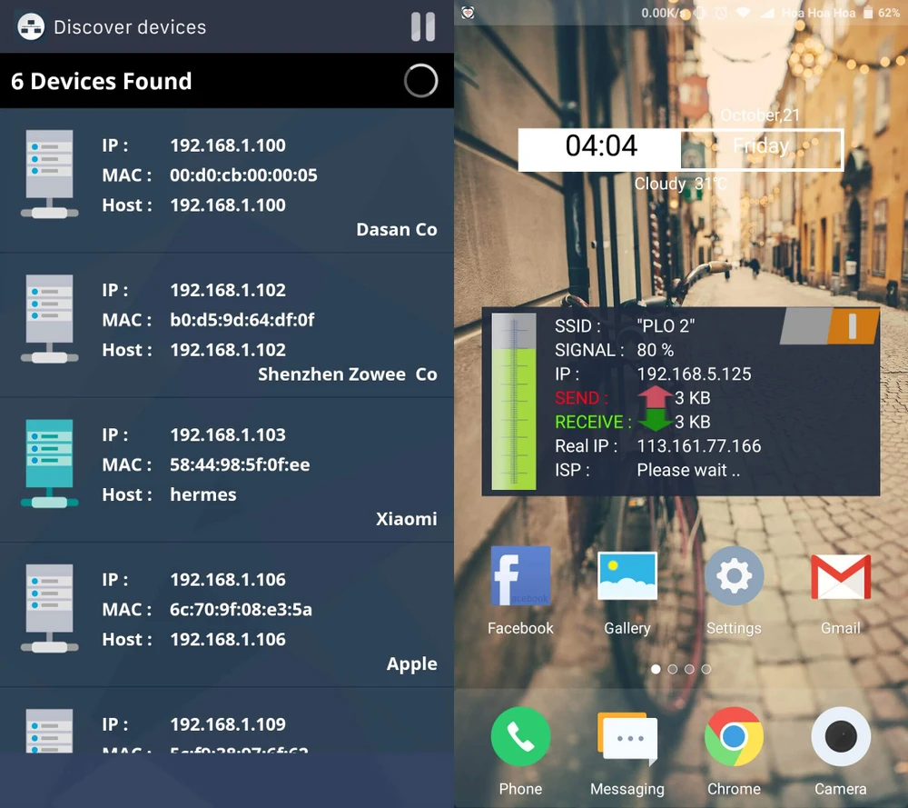Viewport: 908px width, 808px height.
Task: Select the server icon for 192.168.1.102
Action: (49, 319)
